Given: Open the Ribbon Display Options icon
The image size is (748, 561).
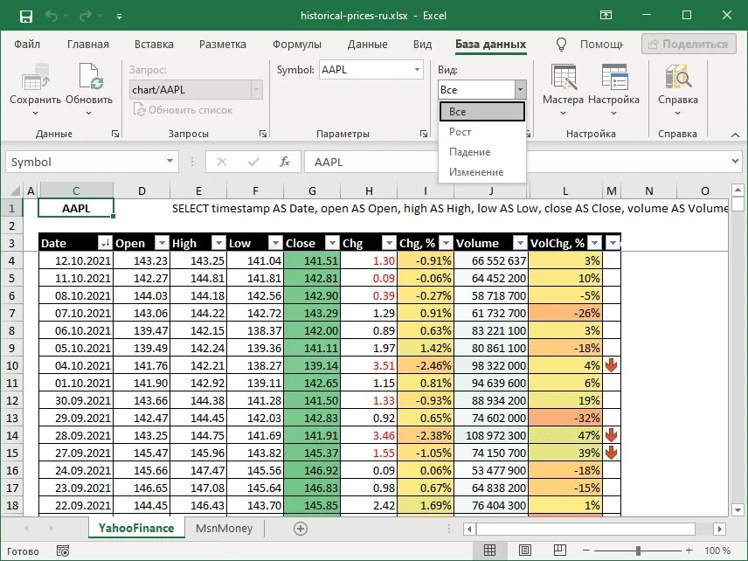Looking at the screenshot, I should pos(606,15).
